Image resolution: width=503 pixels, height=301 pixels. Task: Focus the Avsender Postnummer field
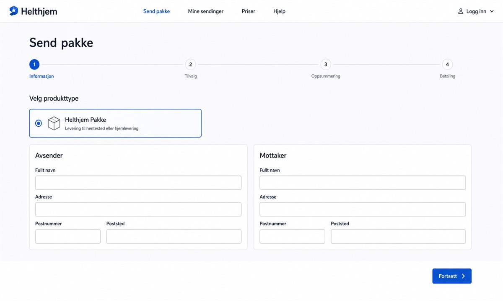68,236
